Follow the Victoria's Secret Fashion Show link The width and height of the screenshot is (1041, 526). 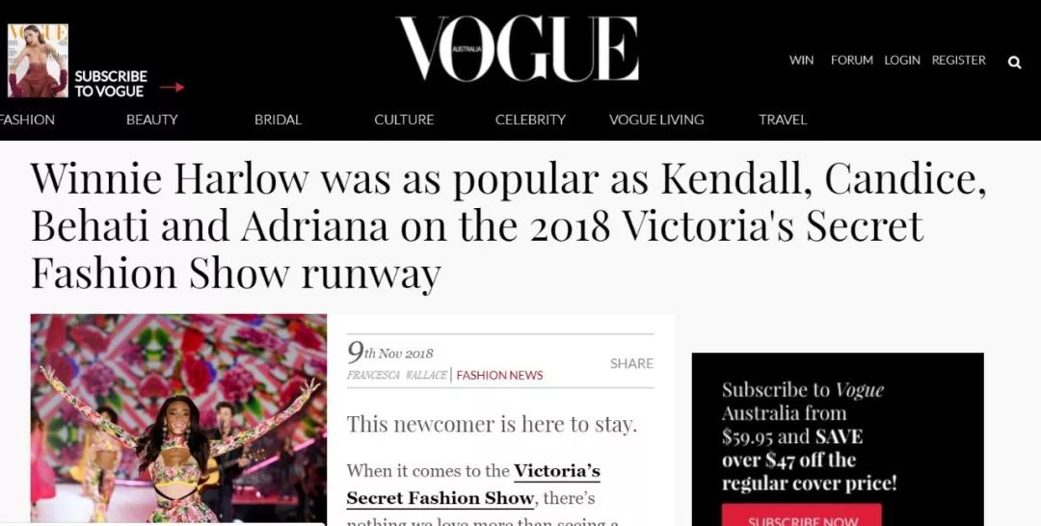click(x=473, y=485)
